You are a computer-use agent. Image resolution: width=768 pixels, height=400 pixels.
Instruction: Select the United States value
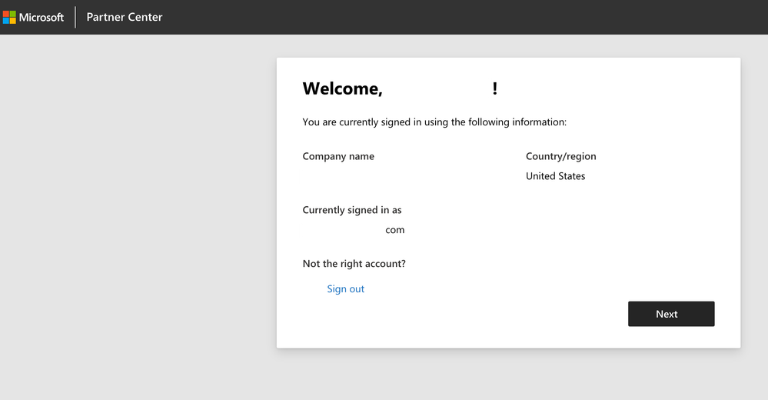click(555, 176)
